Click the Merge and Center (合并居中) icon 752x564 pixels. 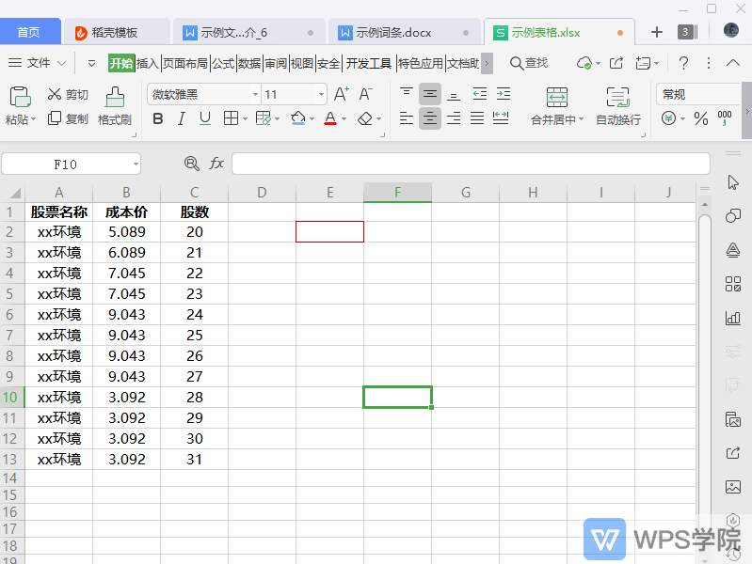pyautogui.click(x=556, y=97)
